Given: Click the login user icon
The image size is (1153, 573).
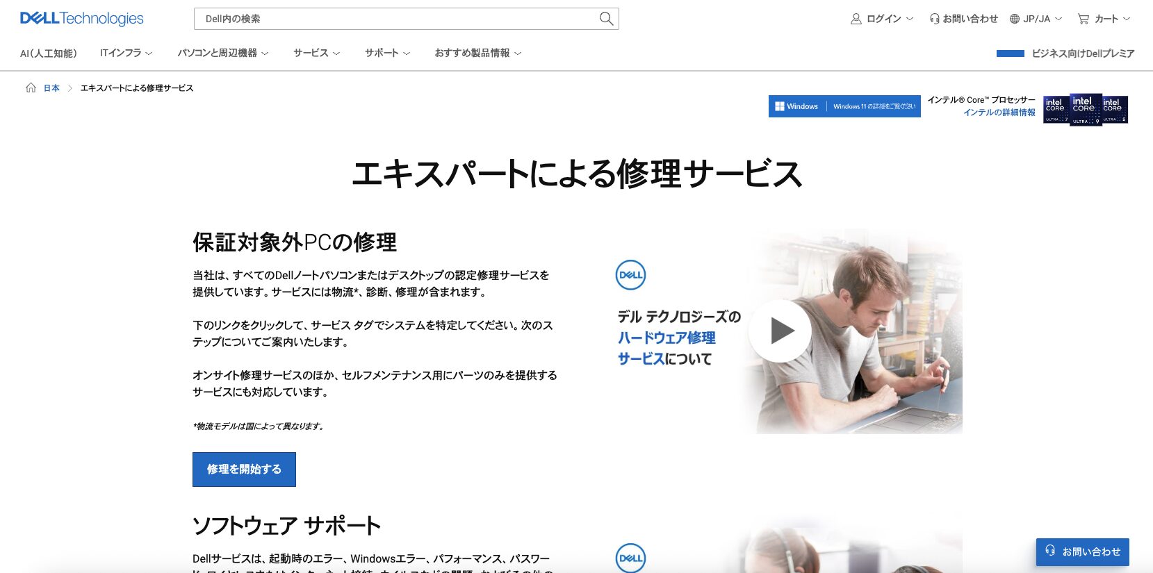Looking at the screenshot, I should tap(856, 19).
